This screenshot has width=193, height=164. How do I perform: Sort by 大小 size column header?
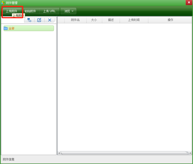click(94, 20)
